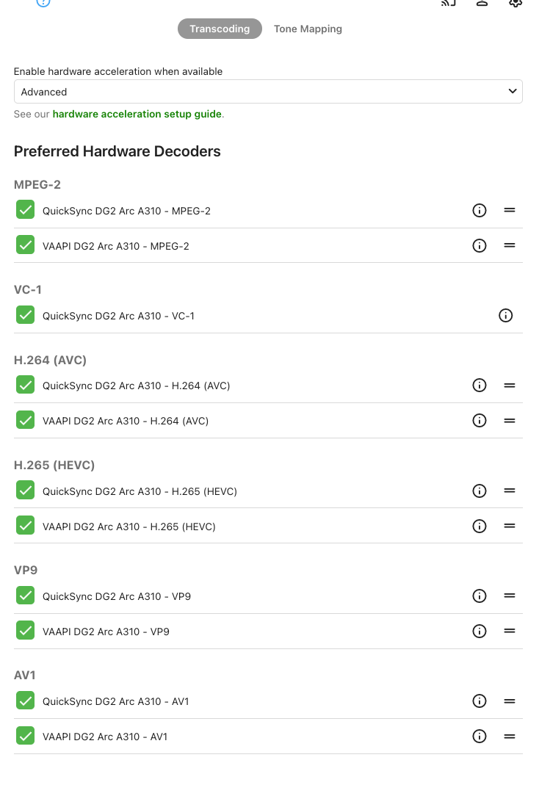Select the Transcoding tab
The image size is (539, 785).
[220, 29]
